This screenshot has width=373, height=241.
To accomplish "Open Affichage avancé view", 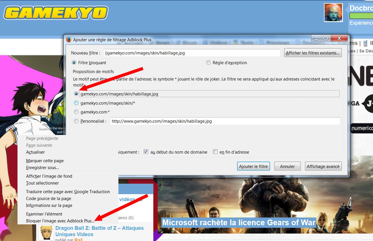I will (x=323, y=166).
